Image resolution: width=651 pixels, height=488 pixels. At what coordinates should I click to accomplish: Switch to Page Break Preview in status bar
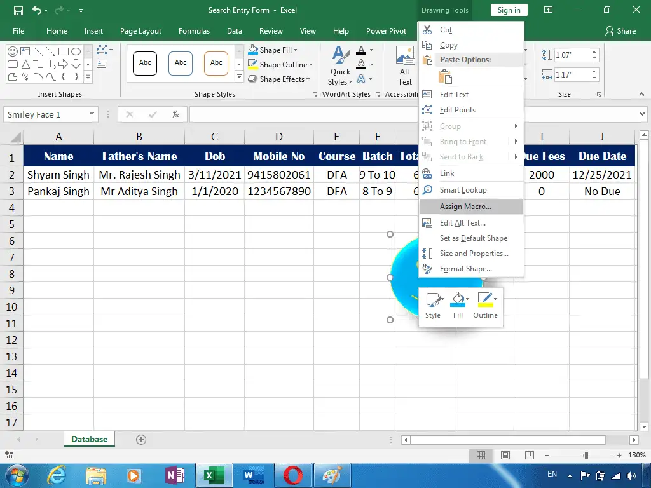click(x=530, y=455)
